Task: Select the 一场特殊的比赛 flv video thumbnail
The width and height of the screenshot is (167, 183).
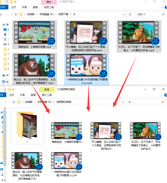Action: click(x=66, y=160)
